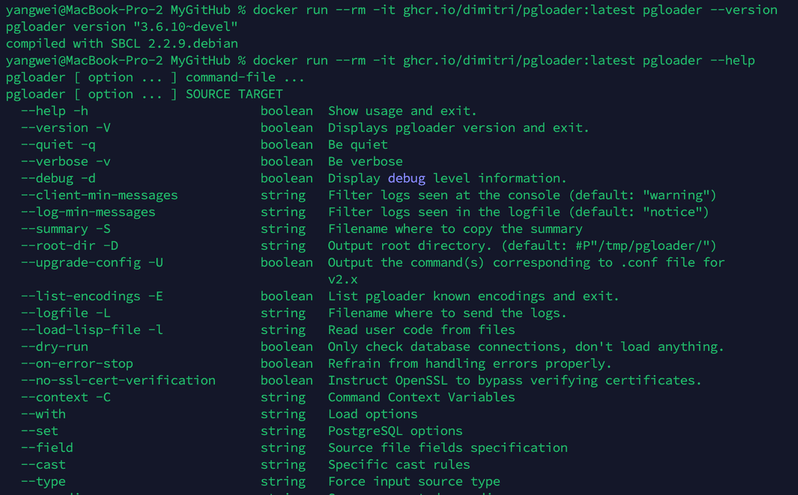The height and width of the screenshot is (495, 798).
Task: Click the --upgrade-config -U flag
Action: click(92, 262)
